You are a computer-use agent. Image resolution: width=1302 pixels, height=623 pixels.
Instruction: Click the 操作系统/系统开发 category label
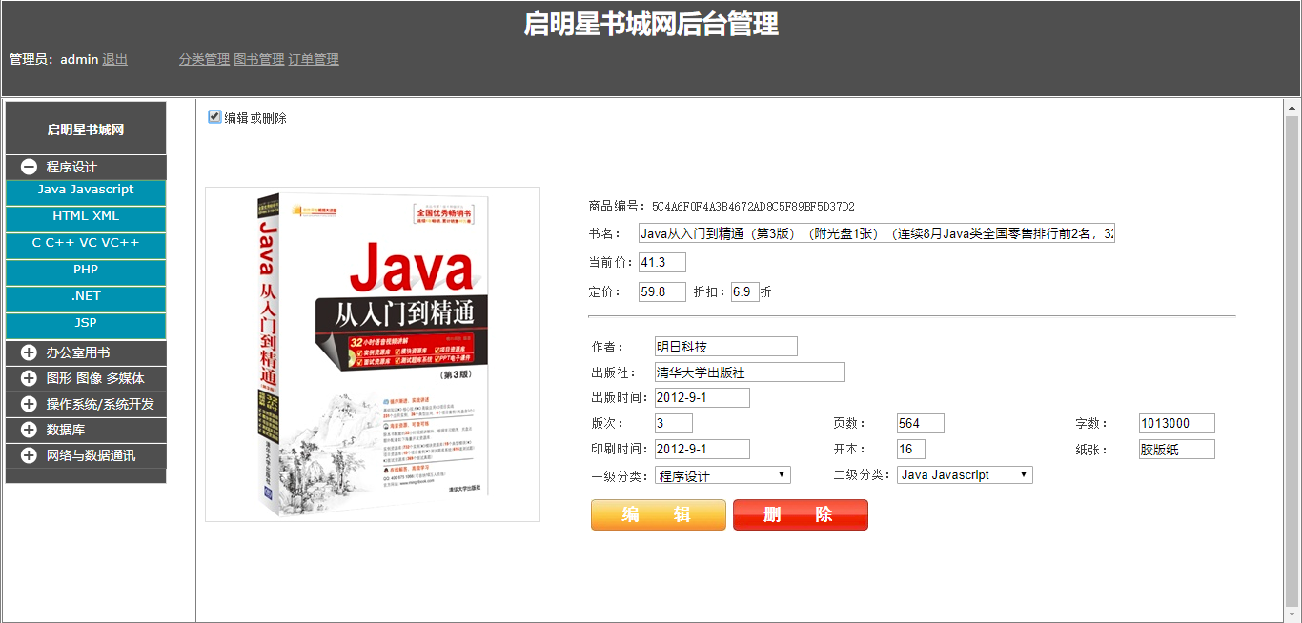tap(100, 404)
